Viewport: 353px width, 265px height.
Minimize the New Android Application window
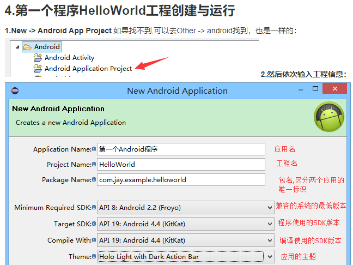coord(301,90)
